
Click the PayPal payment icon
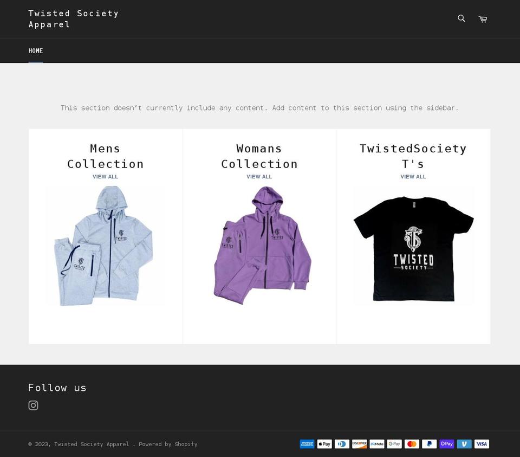[x=429, y=444]
